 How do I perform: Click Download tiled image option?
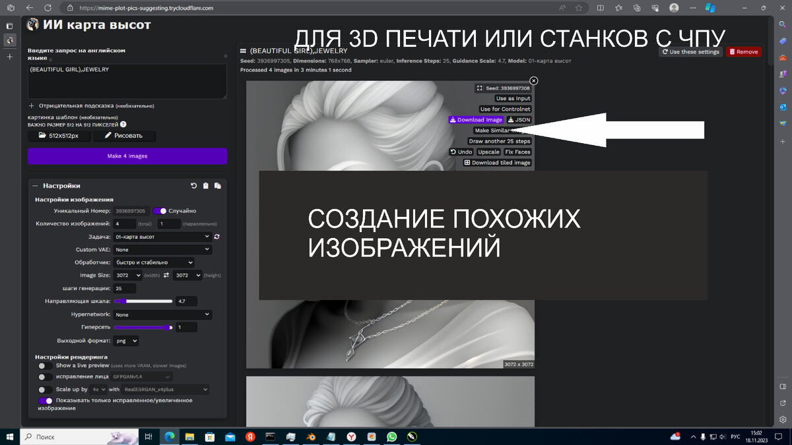497,162
